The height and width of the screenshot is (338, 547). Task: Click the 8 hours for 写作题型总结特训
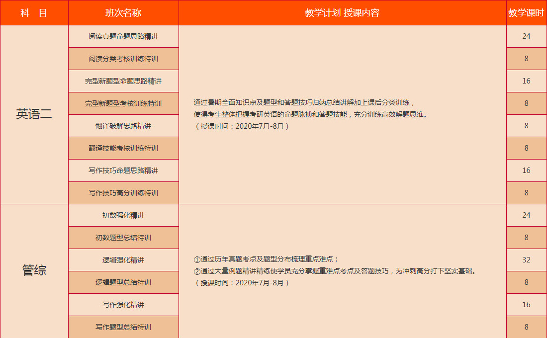527,327
